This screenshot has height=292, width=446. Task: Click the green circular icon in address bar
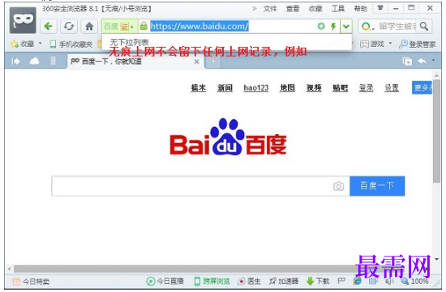pos(321,27)
